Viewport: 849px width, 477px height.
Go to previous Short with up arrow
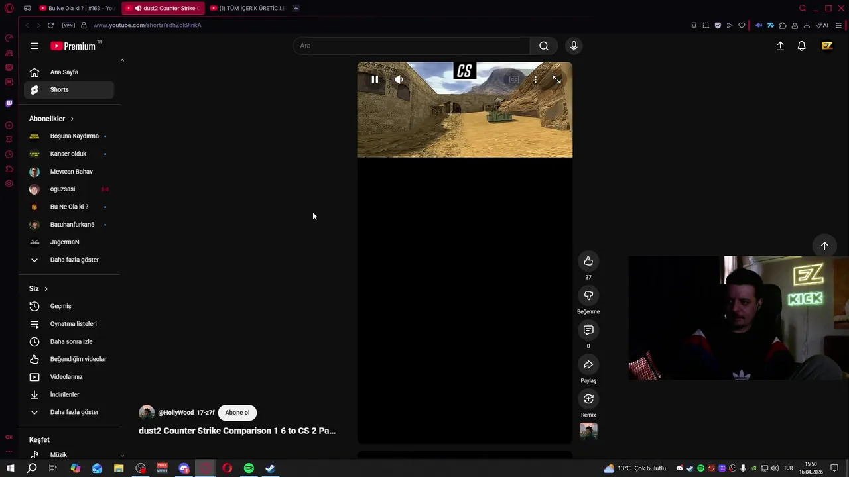coord(824,246)
